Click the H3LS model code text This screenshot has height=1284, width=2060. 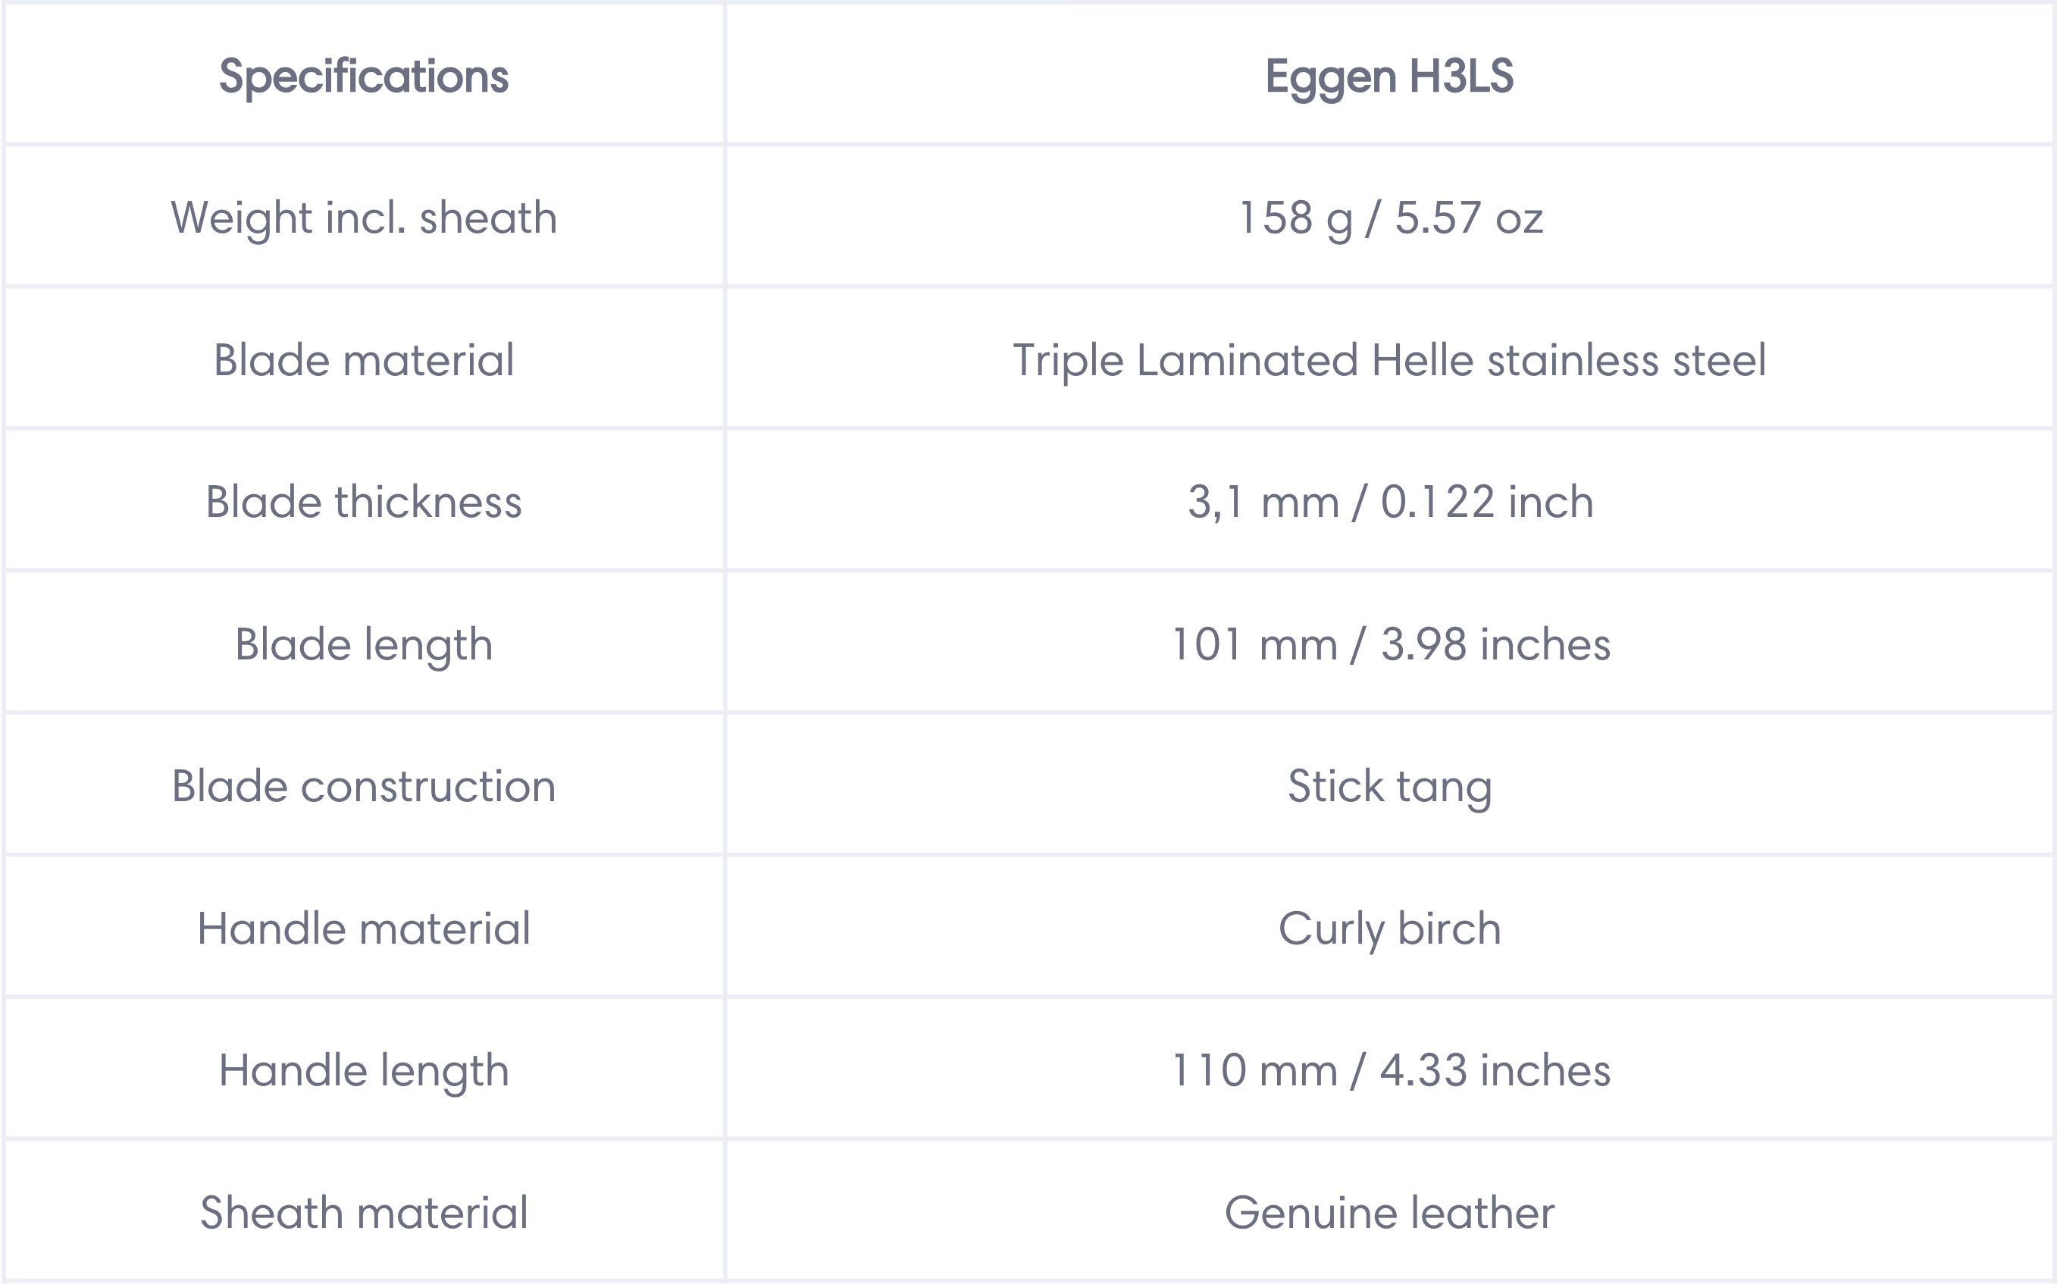tap(1461, 77)
